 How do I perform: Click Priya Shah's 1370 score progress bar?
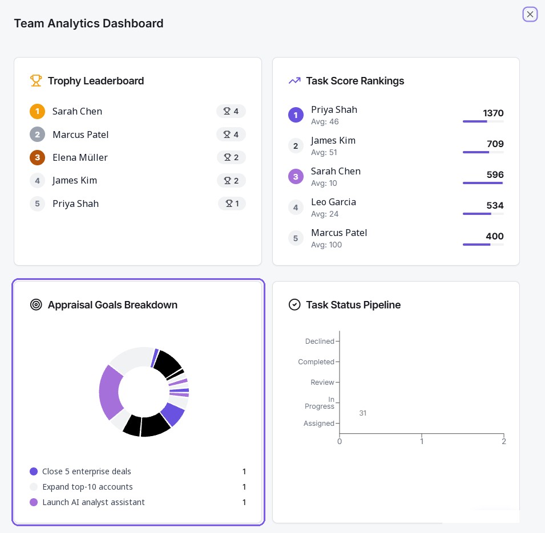tap(483, 121)
